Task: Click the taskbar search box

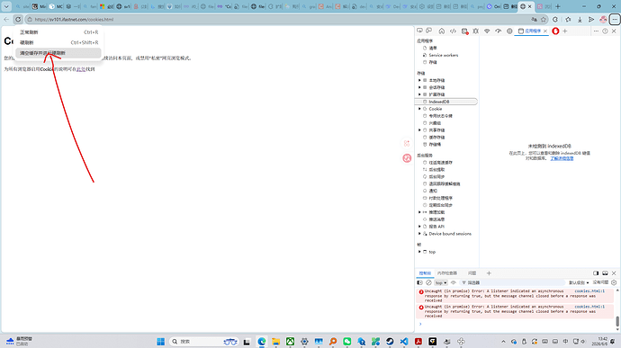Action: 204,342
